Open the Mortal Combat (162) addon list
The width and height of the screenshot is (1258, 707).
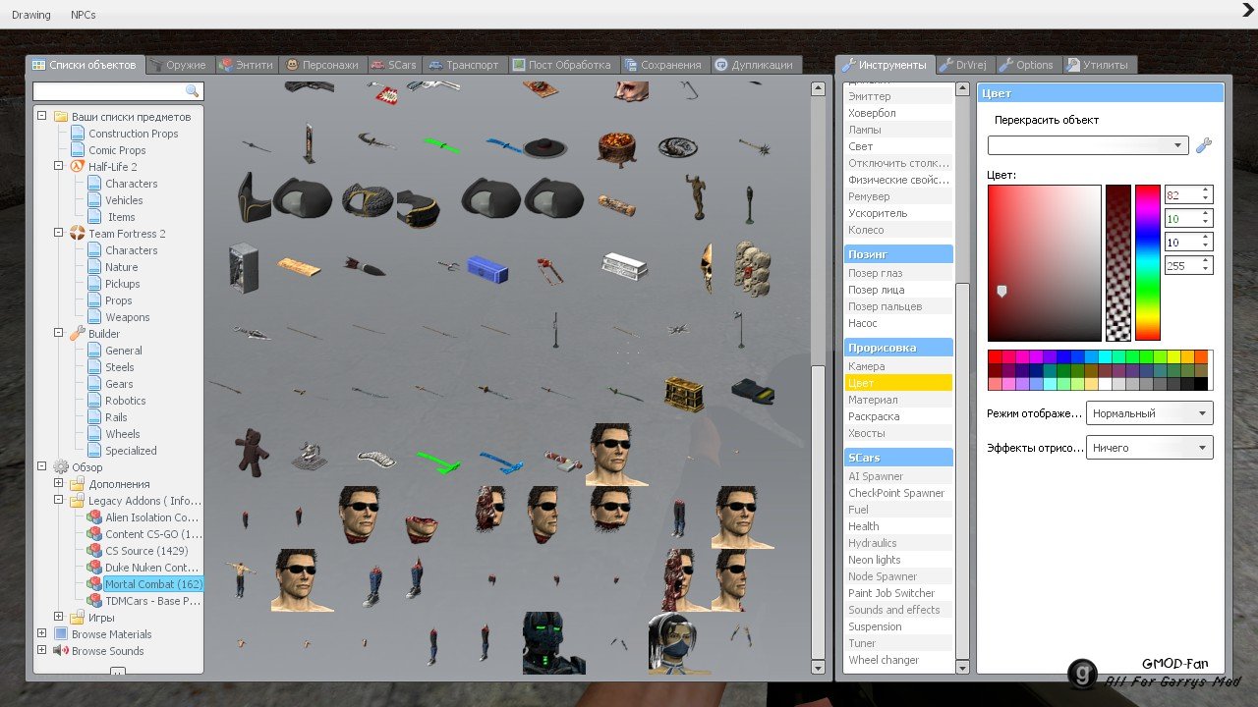(x=152, y=584)
